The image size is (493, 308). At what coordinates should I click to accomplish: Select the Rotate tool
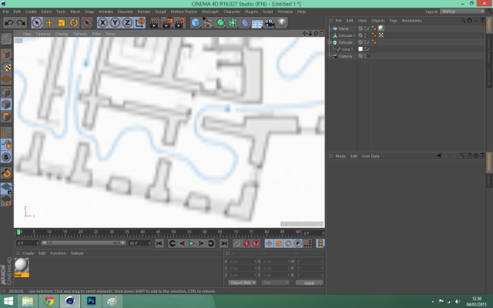[x=74, y=23]
